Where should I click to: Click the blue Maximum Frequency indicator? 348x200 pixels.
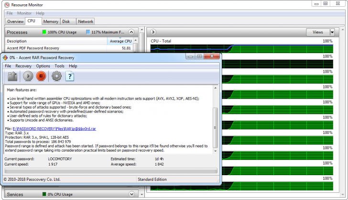pos(88,32)
